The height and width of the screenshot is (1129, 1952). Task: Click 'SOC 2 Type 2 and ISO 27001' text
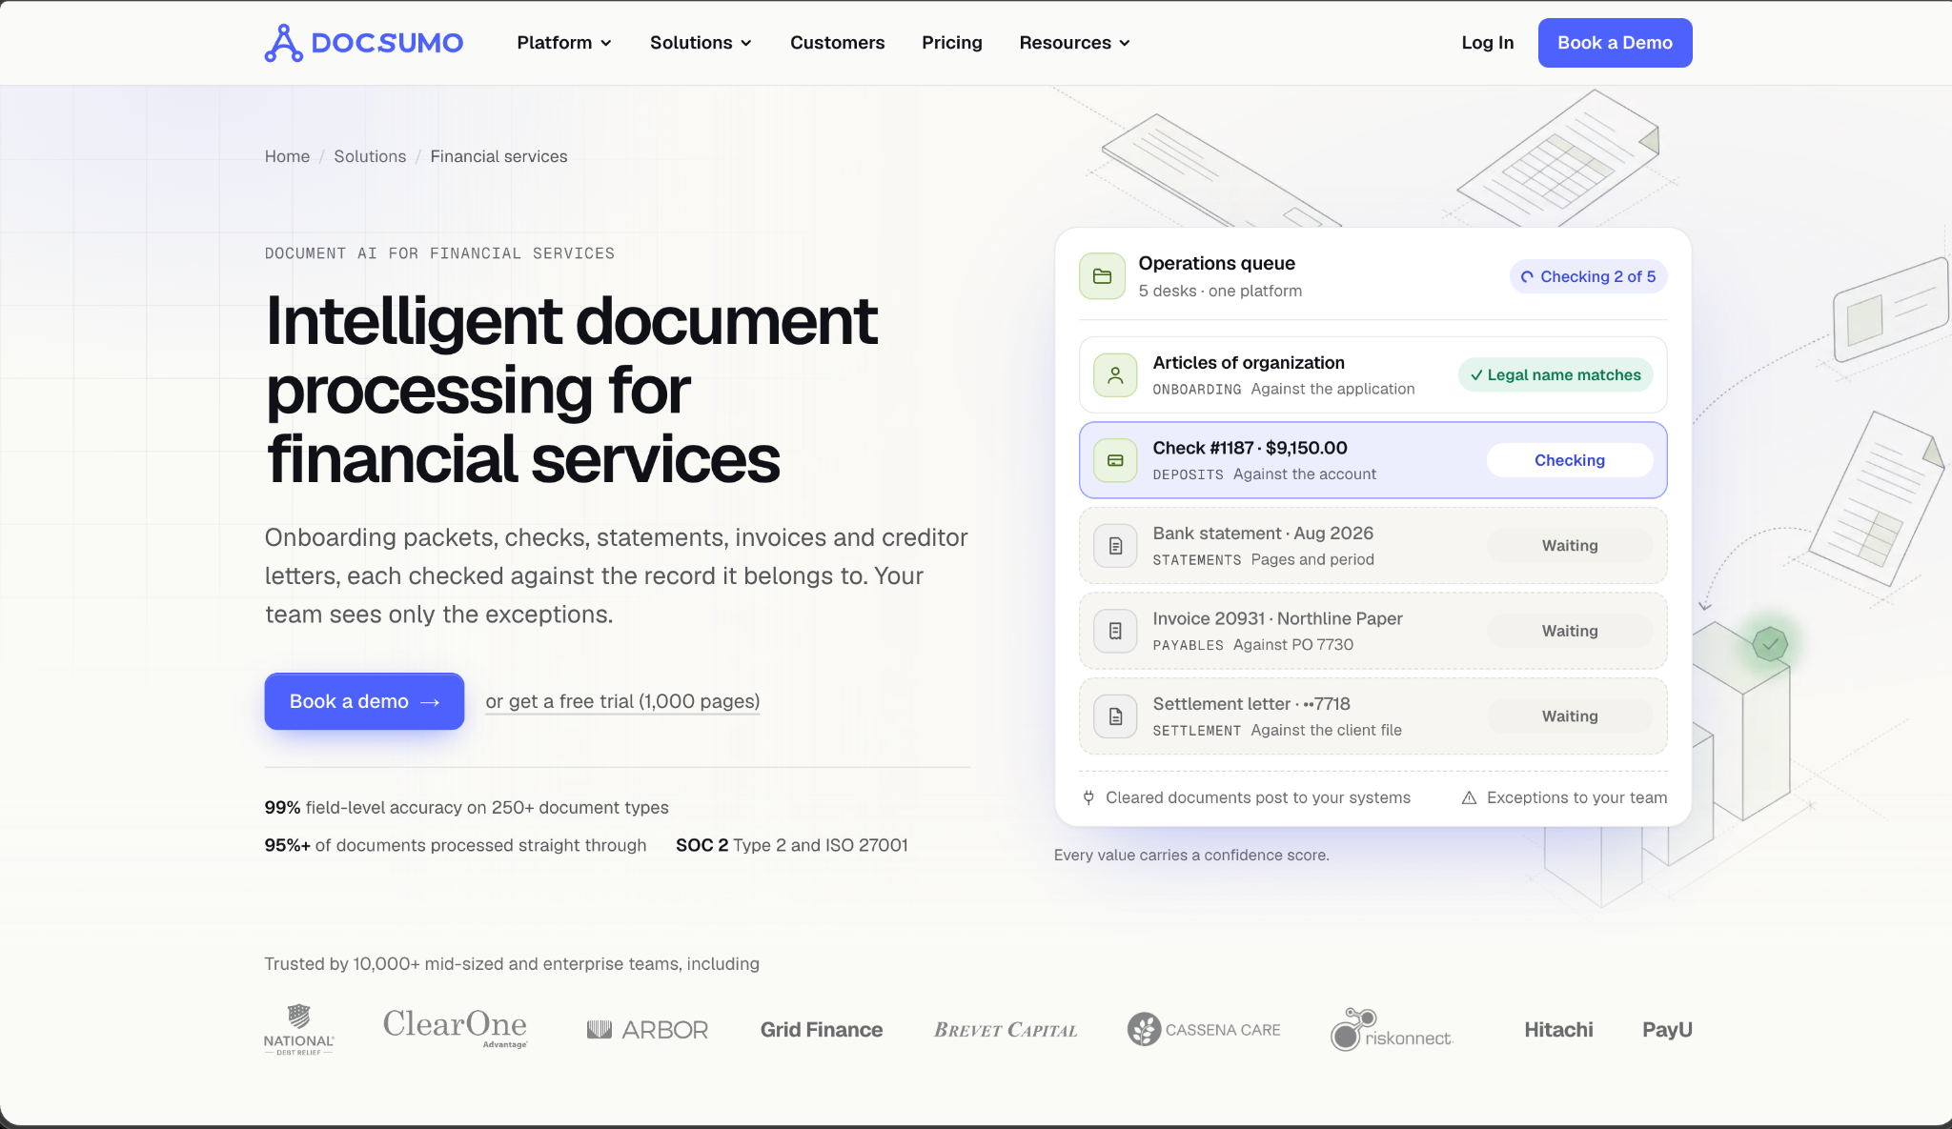[x=792, y=845]
